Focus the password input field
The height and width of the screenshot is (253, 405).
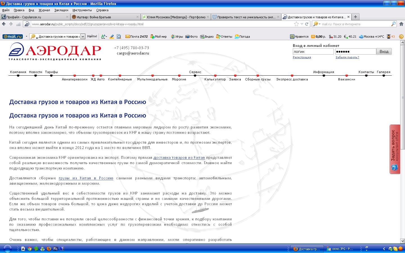[x=355, y=51]
